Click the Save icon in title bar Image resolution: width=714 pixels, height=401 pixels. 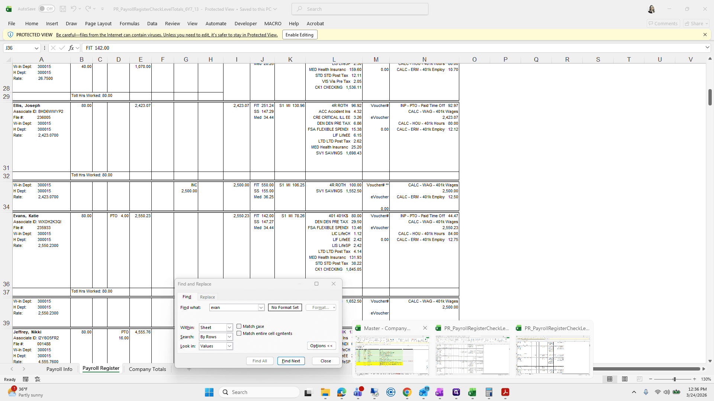(63, 9)
